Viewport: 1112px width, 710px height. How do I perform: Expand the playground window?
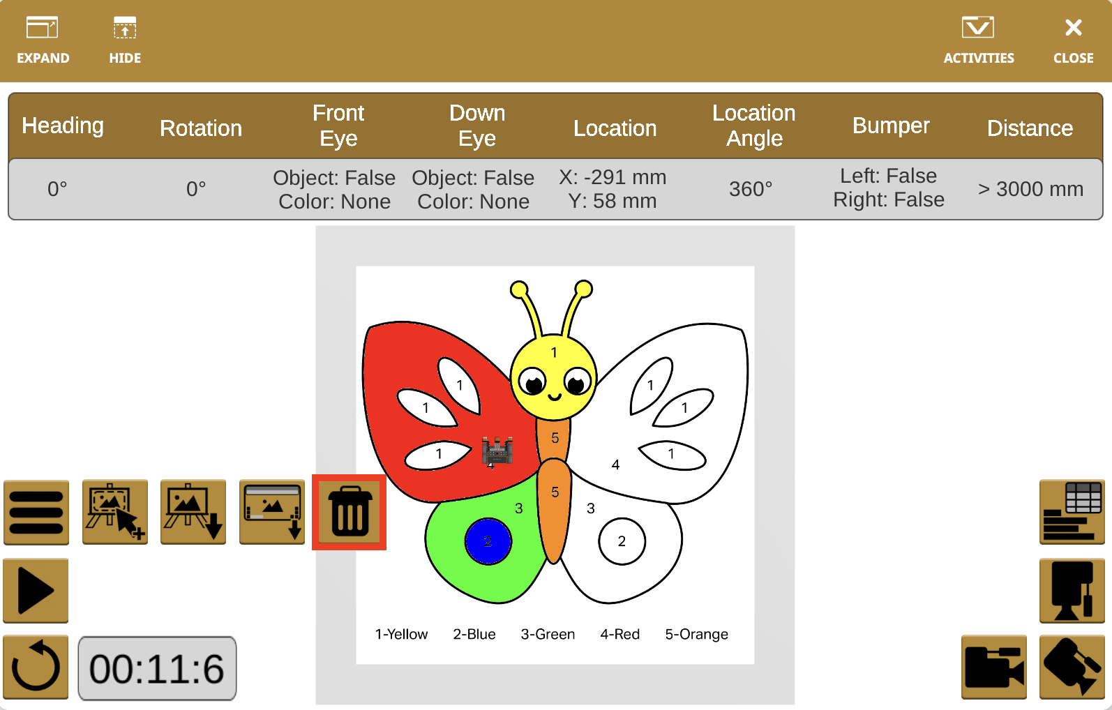click(x=43, y=40)
